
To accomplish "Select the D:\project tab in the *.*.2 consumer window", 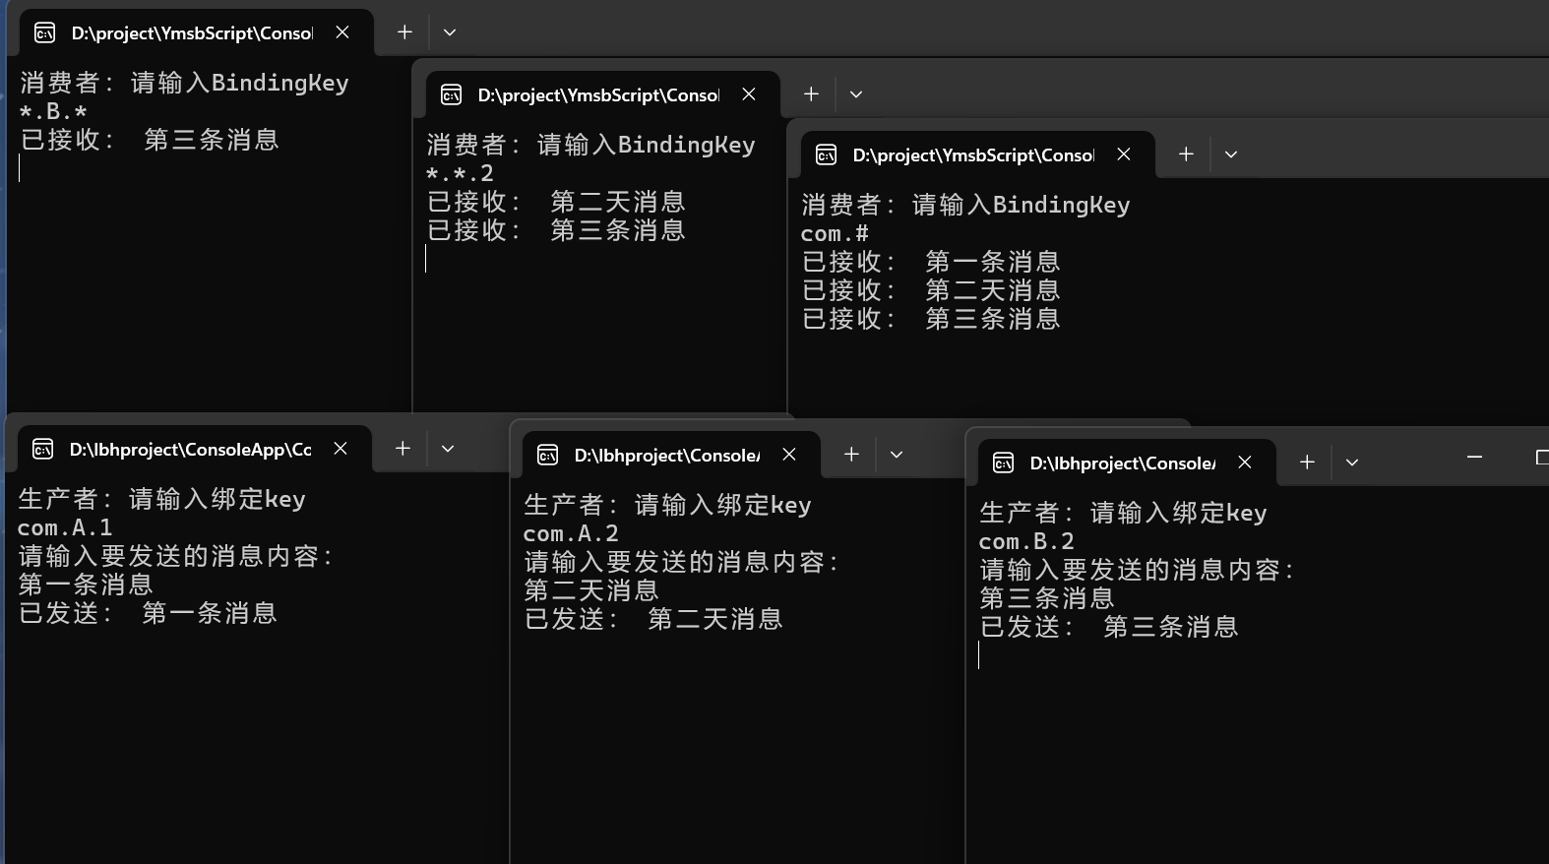I will (x=602, y=94).
